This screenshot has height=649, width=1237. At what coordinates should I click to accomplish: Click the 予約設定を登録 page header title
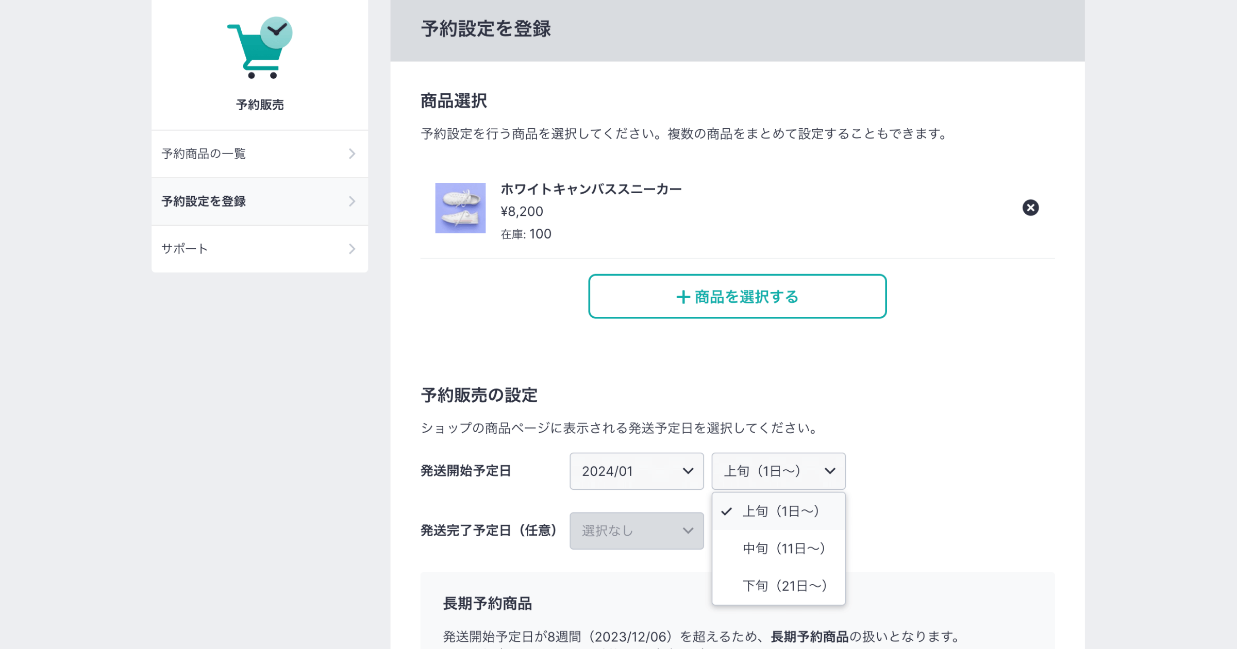[x=486, y=29]
